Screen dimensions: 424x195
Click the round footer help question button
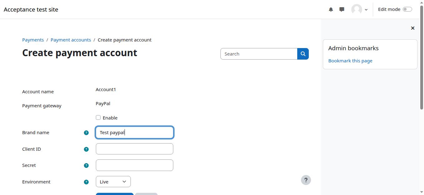click(x=306, y=180)
